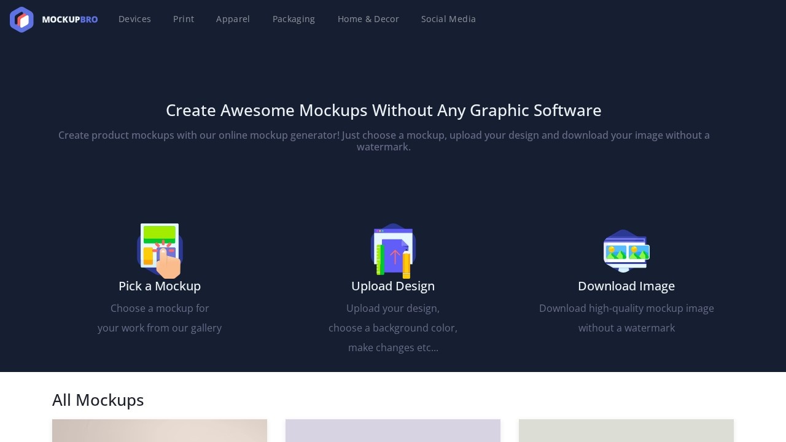The image size is (786, 442).
Task: Click the MockupBro hexagon logo icon
Action: pyautogui.click(x=21, y=20)
